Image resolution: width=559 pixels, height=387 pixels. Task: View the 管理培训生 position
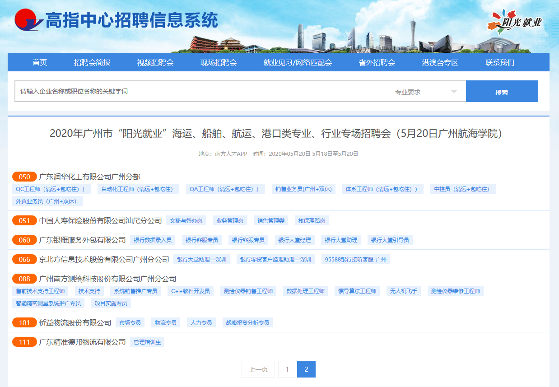point(147,342)
